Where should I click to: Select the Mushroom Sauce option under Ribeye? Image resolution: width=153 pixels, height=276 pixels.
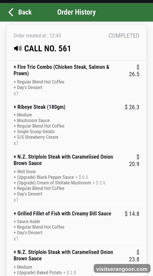click(x=32, y=121)
